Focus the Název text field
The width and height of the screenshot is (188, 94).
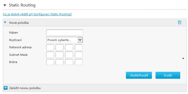click(x=64, y=33)
